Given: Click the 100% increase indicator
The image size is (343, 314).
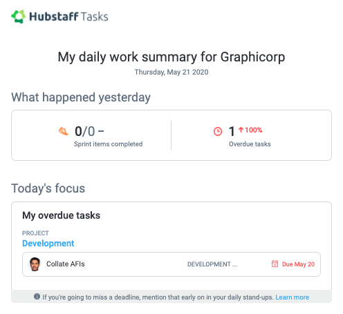Looking at the screenshot, I should pyautogui.click(x=254, y=130).
